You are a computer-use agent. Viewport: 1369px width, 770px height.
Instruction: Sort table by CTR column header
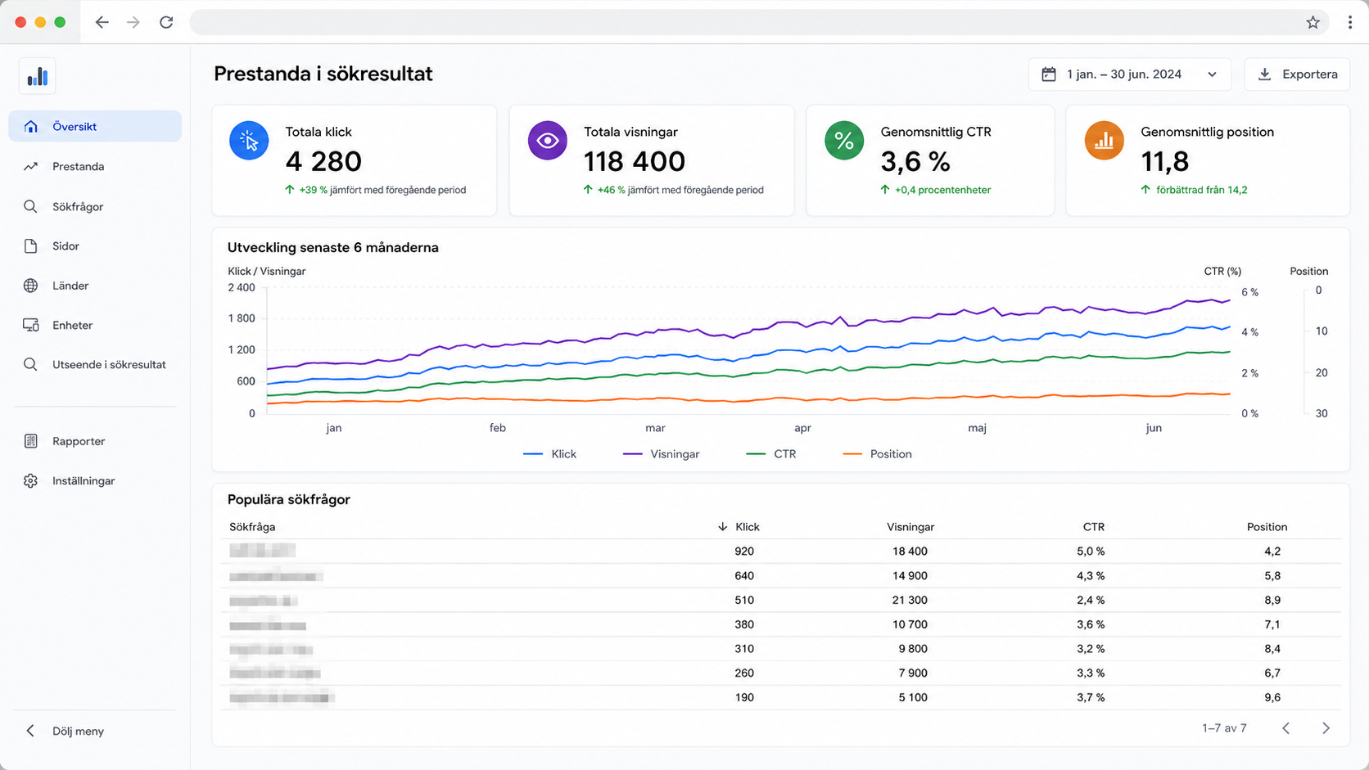pyautogui.click(x=1093, y=527)
